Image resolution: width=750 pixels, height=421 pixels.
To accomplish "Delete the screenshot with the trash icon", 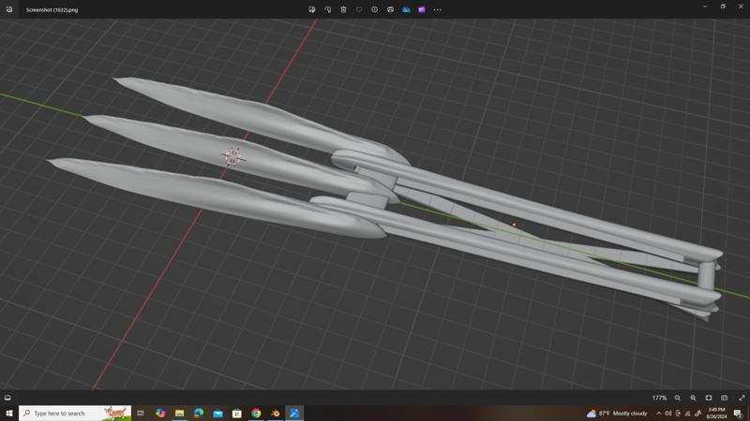I will [x=343, y=9].
